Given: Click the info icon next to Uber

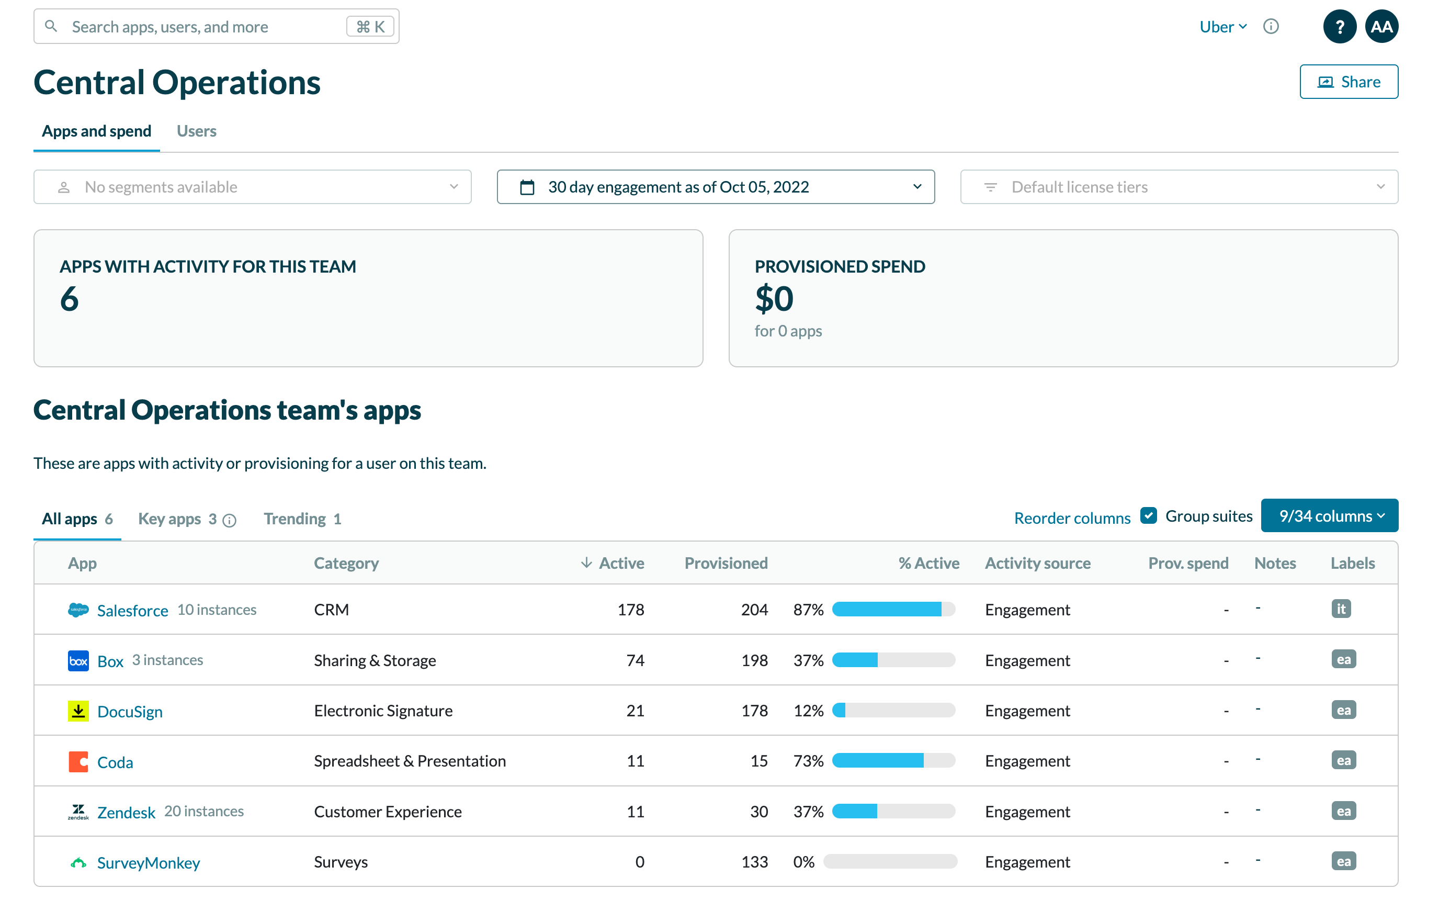Looking at the screenshot, I should [x=1270, y=27].
